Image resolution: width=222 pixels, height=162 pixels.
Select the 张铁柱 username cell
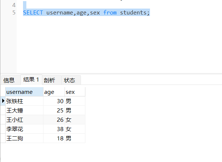click(24, 101)
